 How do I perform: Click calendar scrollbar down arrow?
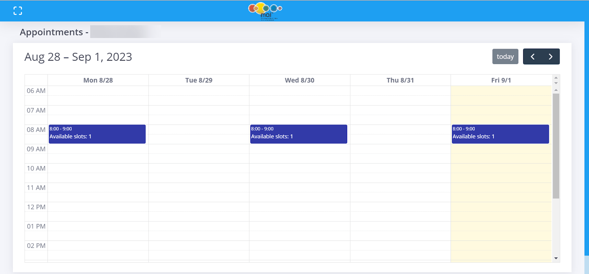click(x=556, y=258)
